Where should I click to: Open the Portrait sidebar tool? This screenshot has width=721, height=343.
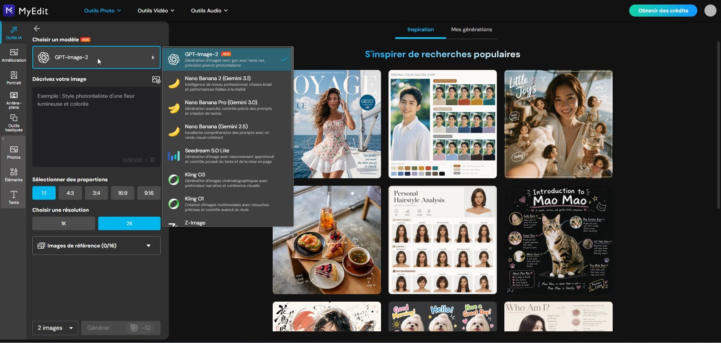[x=14, y=78]
